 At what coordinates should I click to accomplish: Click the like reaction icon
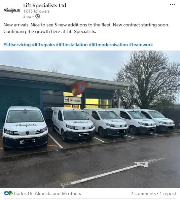pyautogui.click(x=6, y=193)
